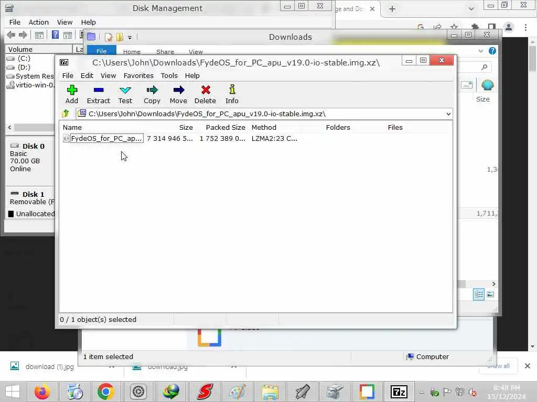The height and width of the screenshot is (402, 537).
Task: Click the Add button in 7-Zip
Action: (x=72, y=94)
